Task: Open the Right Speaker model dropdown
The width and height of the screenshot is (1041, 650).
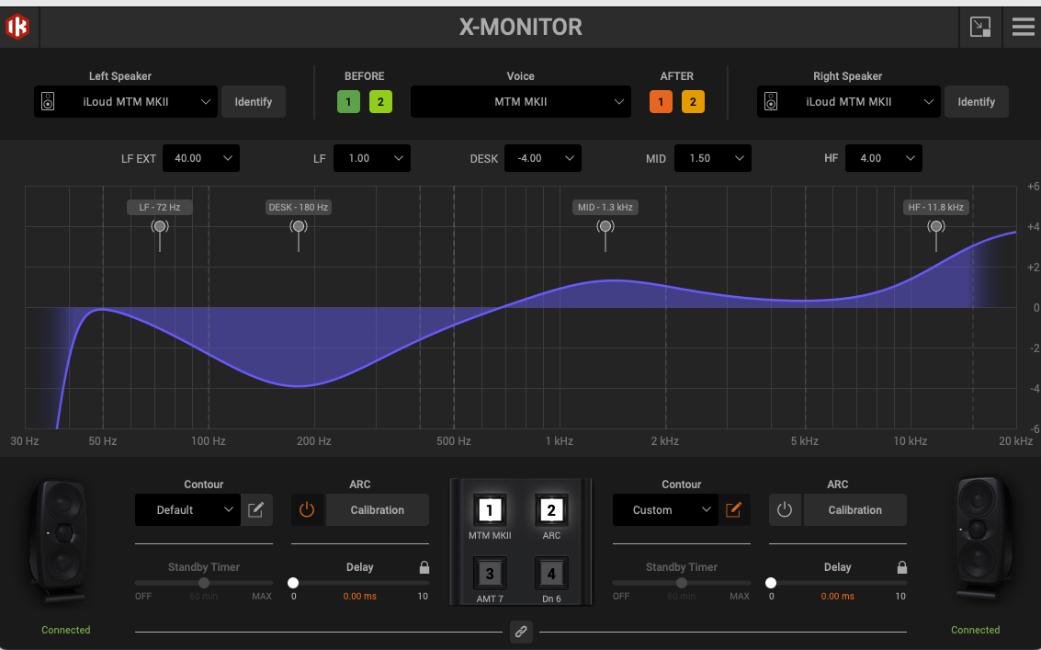Action: [848, 102]
